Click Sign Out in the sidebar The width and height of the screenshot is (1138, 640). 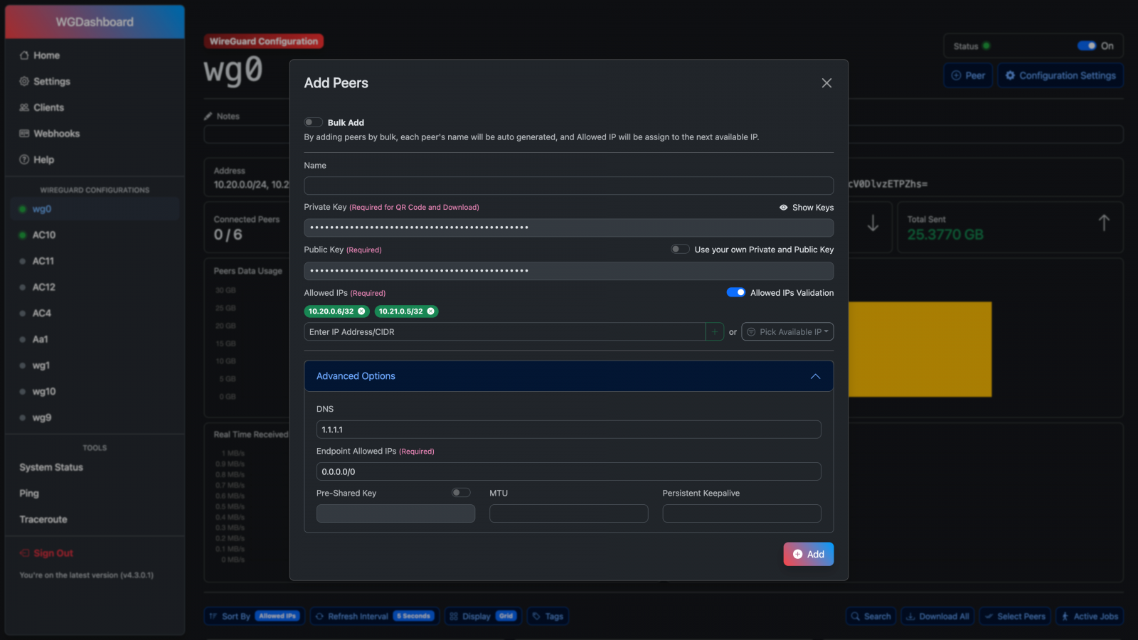click(x=53, y=553)
